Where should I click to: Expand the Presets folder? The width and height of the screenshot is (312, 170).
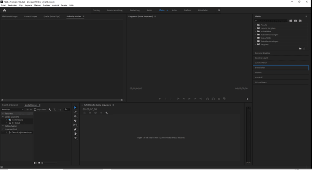(x=255, y=25)
